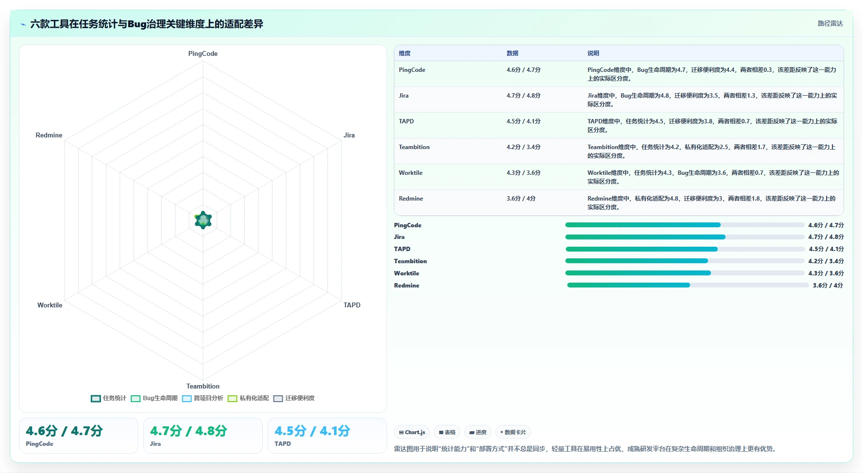Image resolution: width=863 pixels, height=473 pixels.
Task: Click the PingCode radar axis label
Action: 203,53
